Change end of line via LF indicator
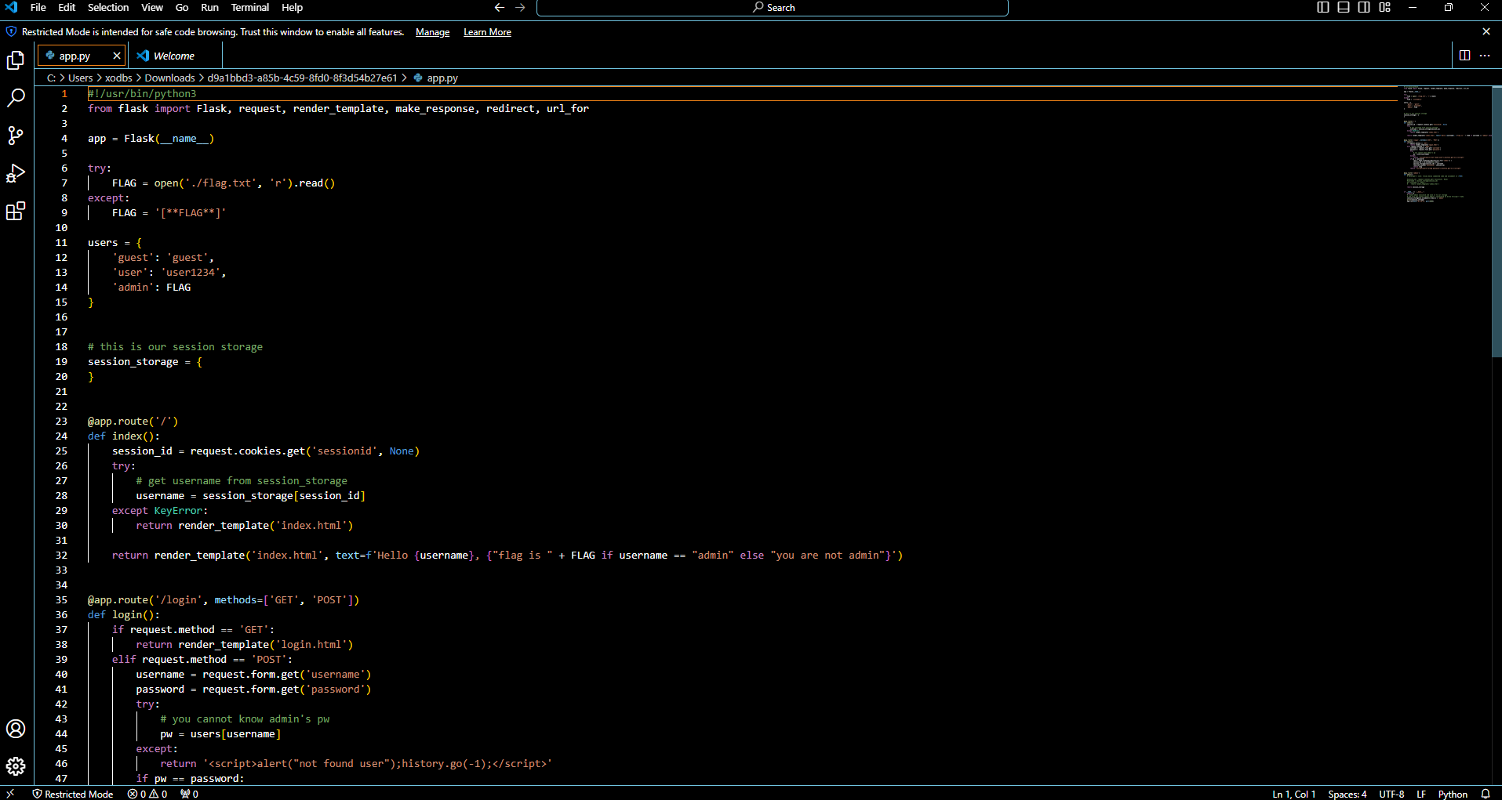This screenshot has height=800, width=1502. click(1420, 794)
